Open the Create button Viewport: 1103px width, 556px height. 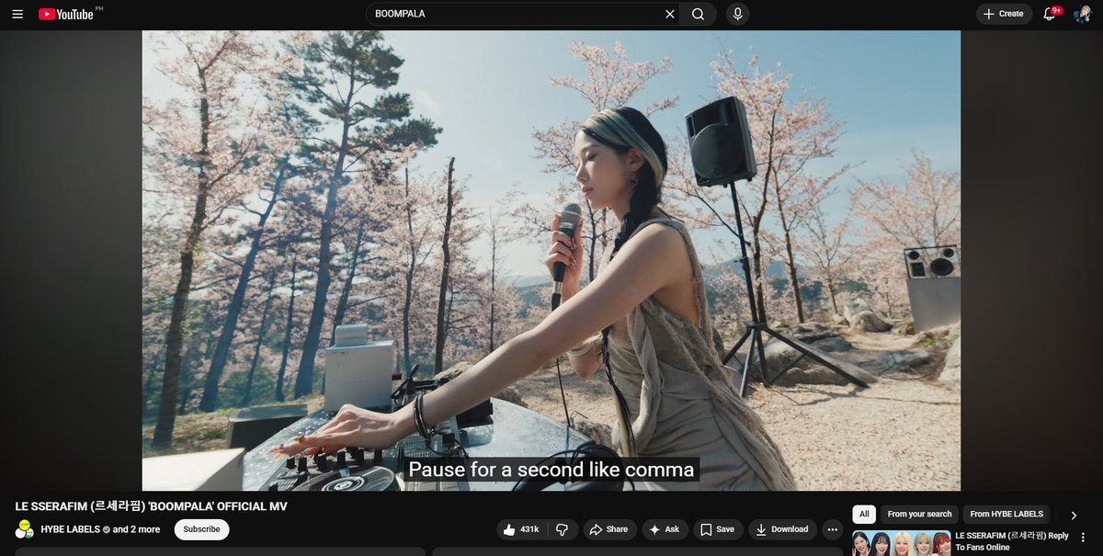click(1004, 14)
